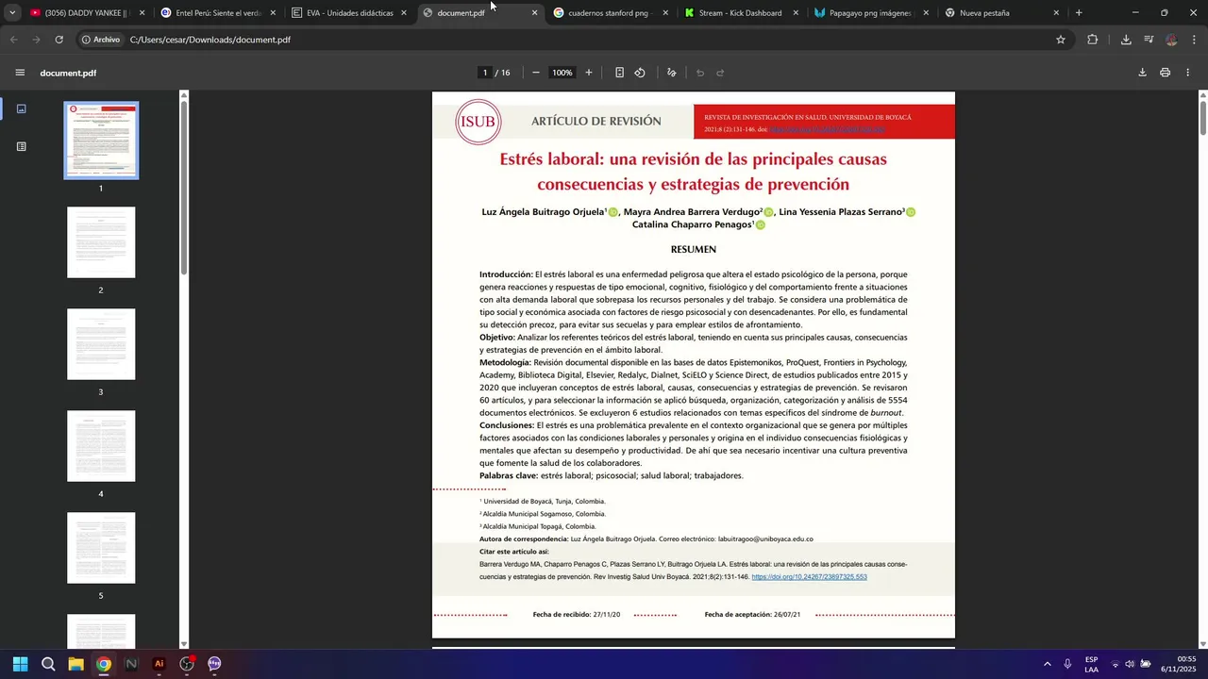This screenshot has width=1208, height=679.
Task: Open Windows taskbar search
Action: click(48, 664)
